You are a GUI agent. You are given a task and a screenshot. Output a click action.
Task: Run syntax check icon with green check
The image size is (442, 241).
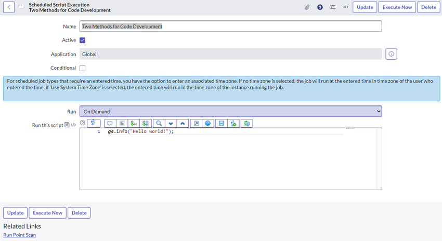coord(233,123)
